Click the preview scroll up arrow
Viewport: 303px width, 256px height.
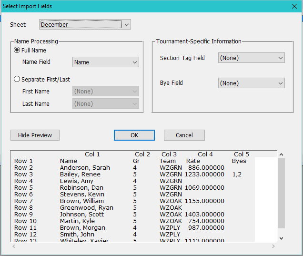click(281, 154)
